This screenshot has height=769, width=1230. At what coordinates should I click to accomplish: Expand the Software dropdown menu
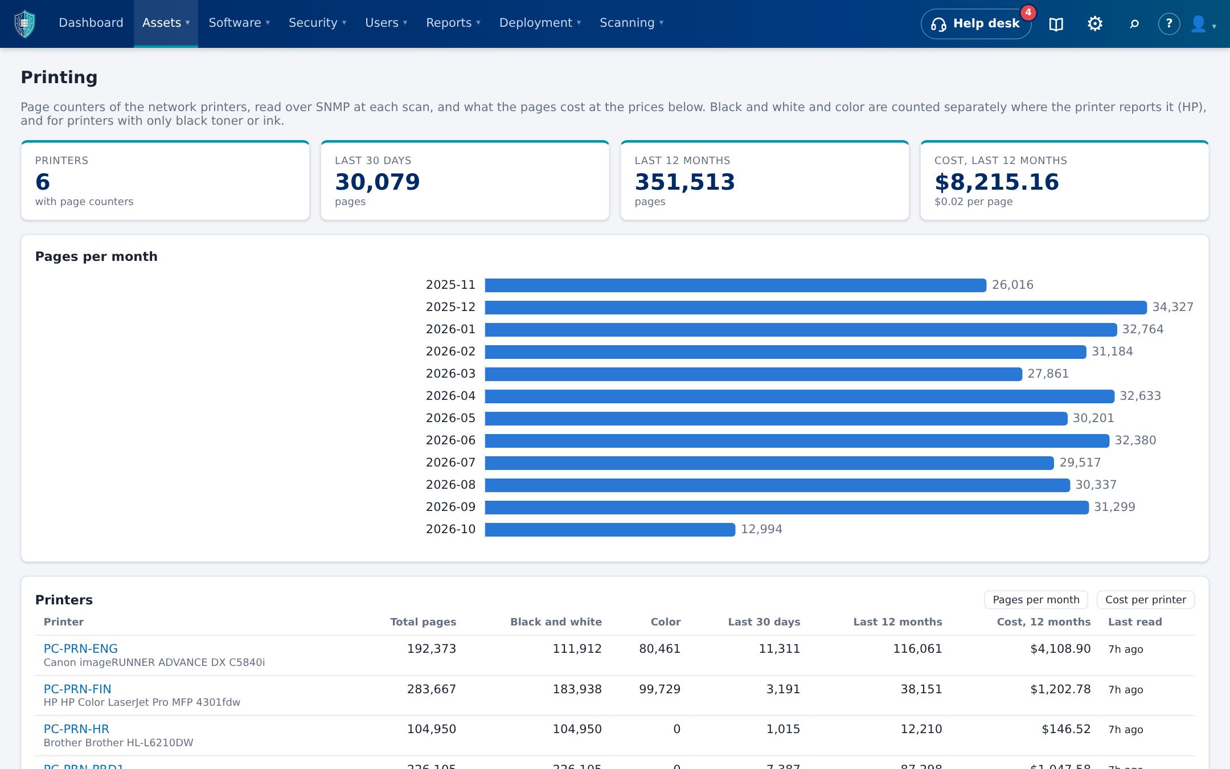tap(239, 23)
